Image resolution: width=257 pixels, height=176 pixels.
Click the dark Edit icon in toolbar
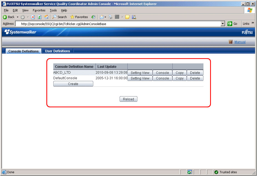tap(117, 17)
